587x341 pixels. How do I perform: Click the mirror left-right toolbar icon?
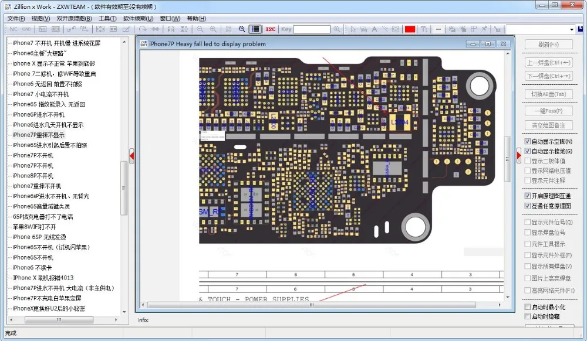pos(171,29)
